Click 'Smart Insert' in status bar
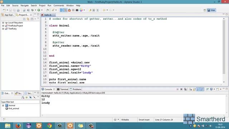Image resolution: width=229 pixels, height=129 pixels. [144, 120]
